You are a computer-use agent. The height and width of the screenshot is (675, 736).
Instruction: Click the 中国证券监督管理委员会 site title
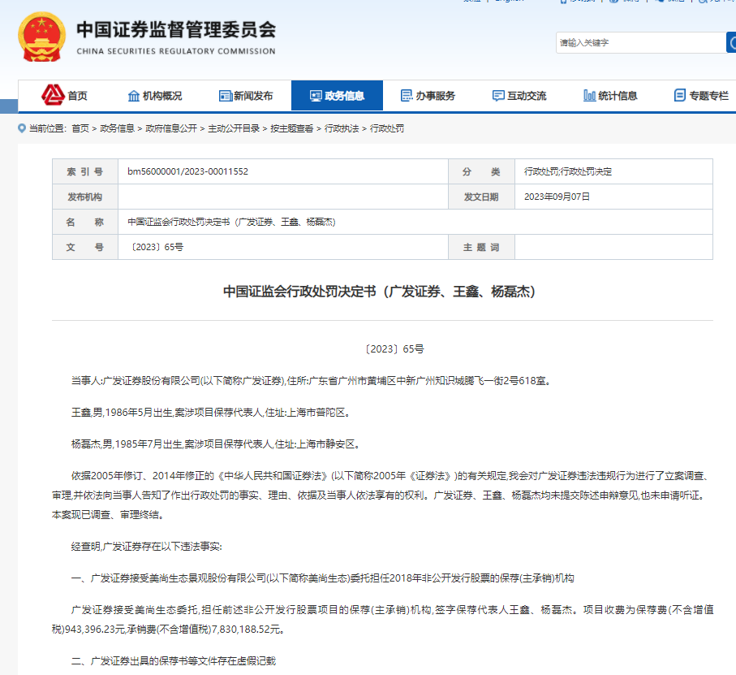(176, 29)
